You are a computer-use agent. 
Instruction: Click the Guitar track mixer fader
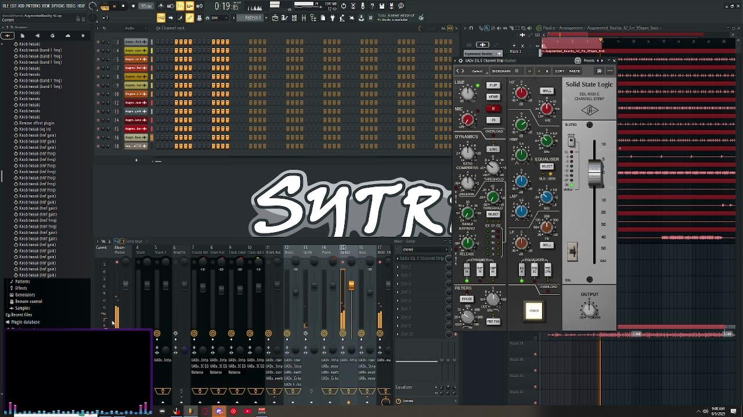coord(351,286)
